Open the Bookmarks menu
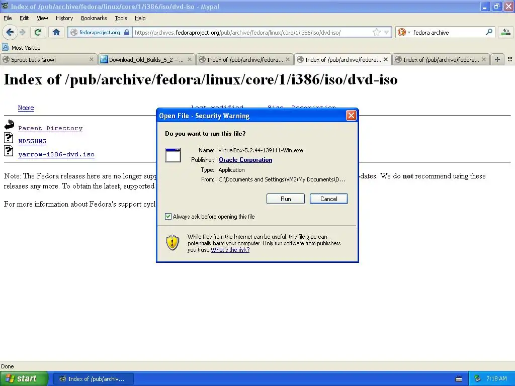This screenshot has width=515, height=386. point(94,18)
